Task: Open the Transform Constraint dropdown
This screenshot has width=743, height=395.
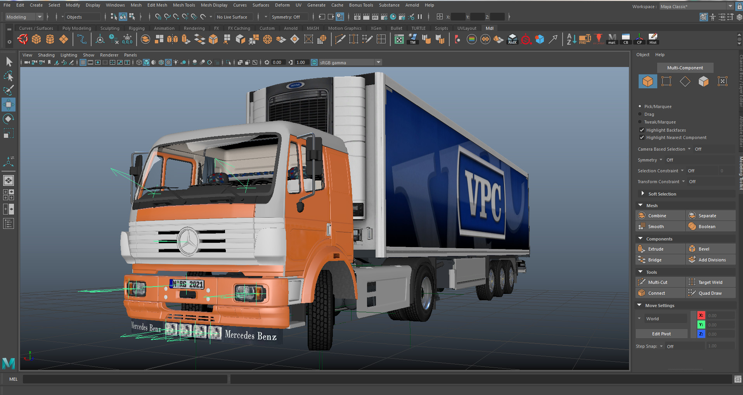Action: (x=683, y=182)
